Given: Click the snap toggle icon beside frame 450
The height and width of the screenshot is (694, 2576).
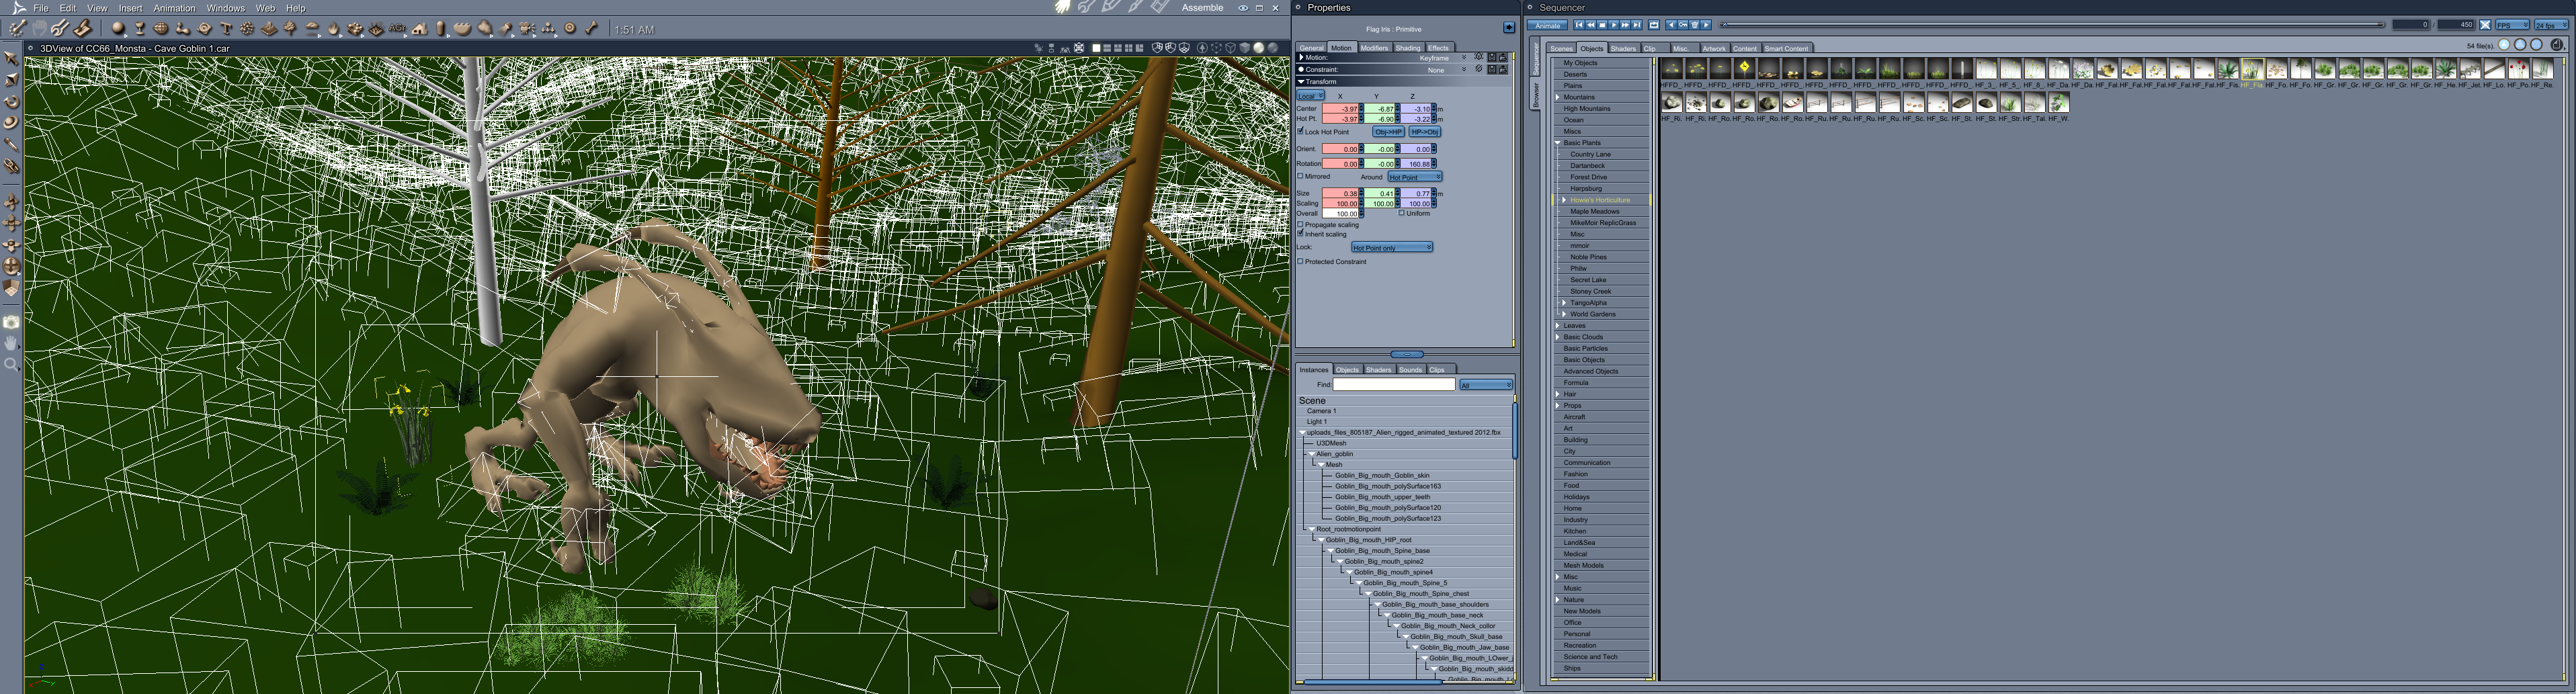Looking at the screenshot, I should [2485, 25].
